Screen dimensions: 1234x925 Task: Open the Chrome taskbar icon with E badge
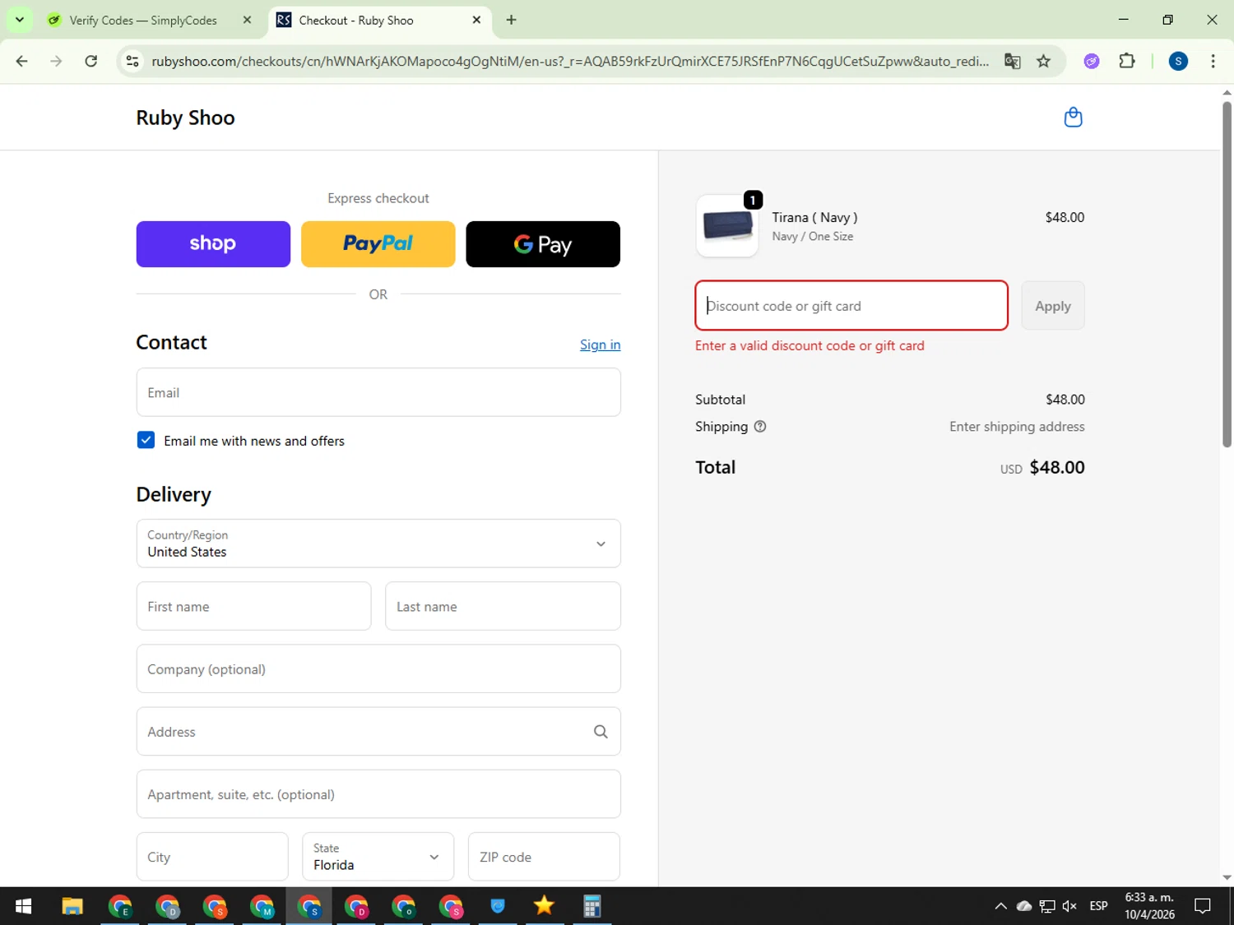120,906
